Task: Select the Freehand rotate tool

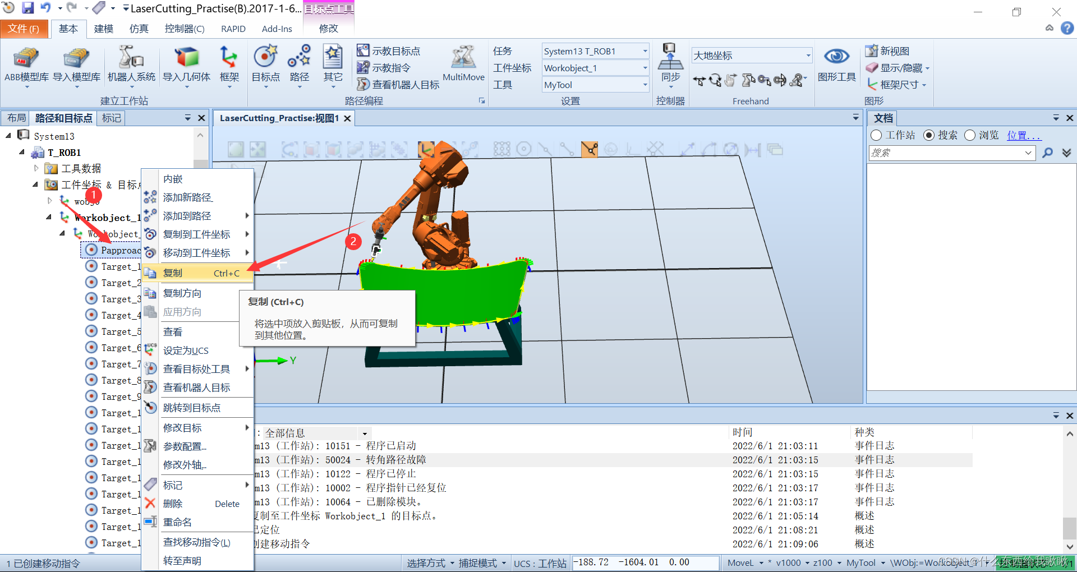Action: coord(715,81)
